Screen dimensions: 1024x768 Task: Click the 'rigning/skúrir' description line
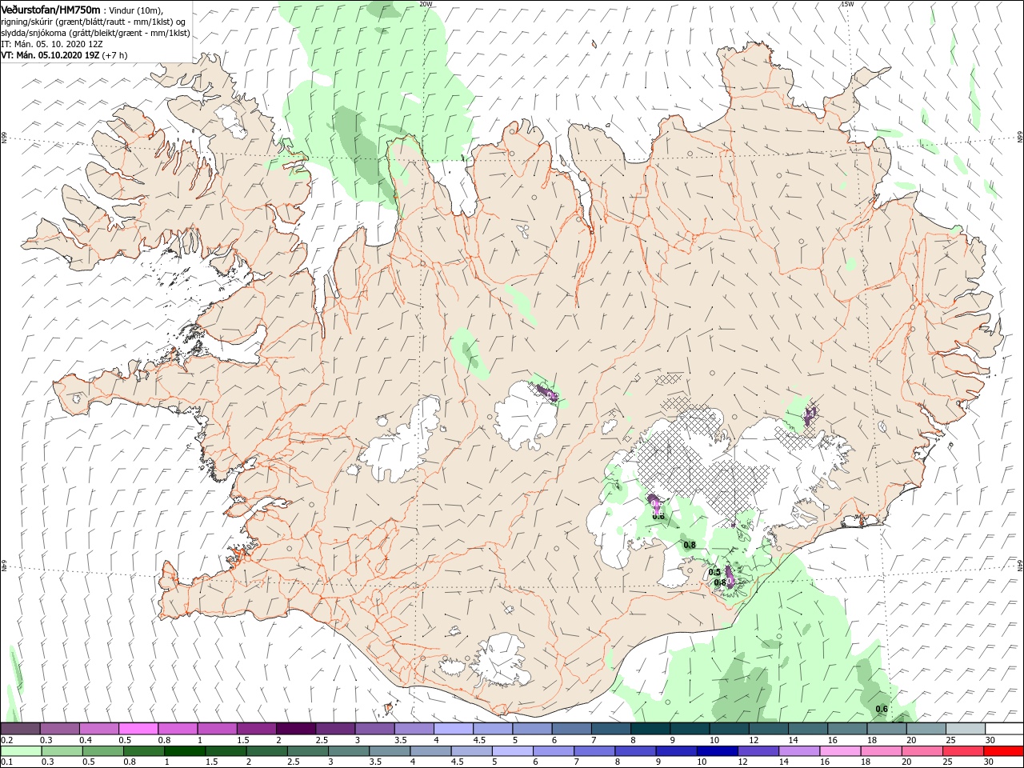[x=94, y=21]
